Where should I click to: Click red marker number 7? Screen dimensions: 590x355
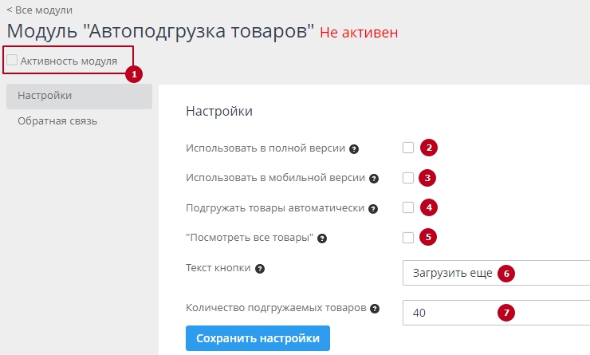[505, 313]
